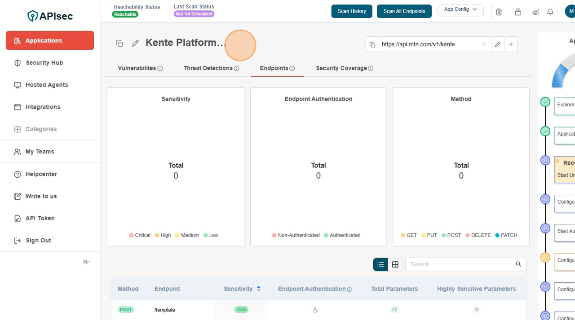
Task: Toggle the Critical legend in Sensitivity chart
Action: point(140,235)
